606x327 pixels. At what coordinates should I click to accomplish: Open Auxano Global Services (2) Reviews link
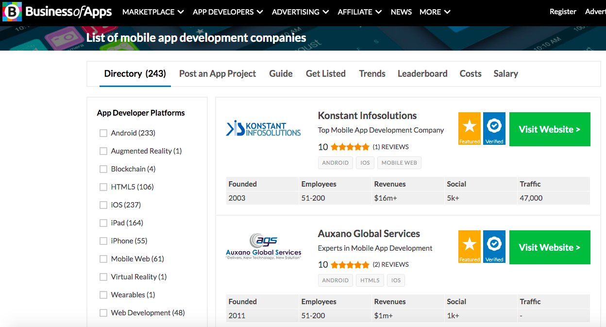pos(390,265)
